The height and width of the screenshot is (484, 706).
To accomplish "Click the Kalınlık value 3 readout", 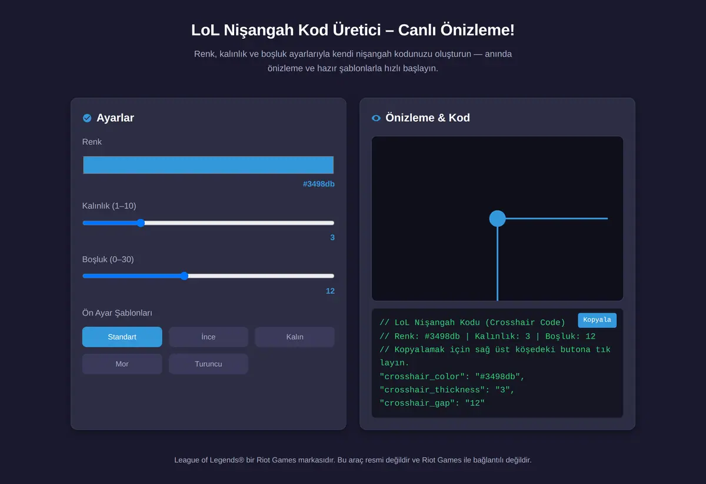I will (332, 238).
